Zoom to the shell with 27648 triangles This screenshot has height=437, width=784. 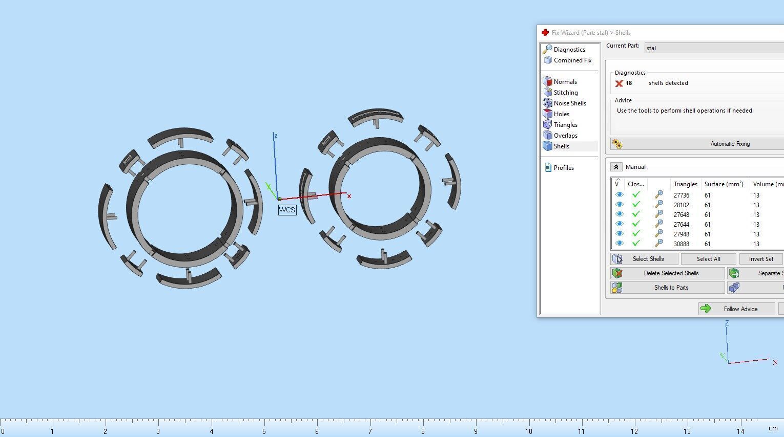pyautogui.click(x=659, y=214)
